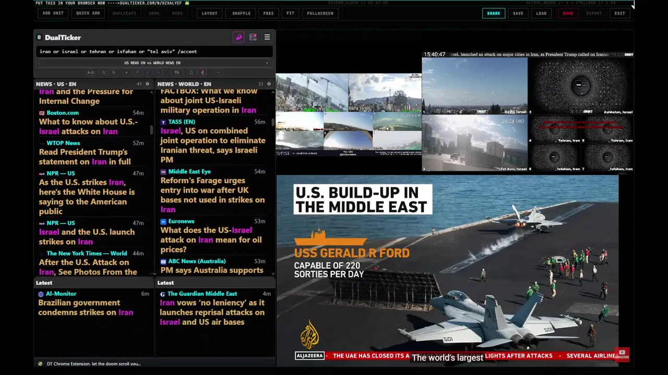Click the play icon in ticker toolbar
668x375 pixels.
pyautogui.click(x=126, y=72)
